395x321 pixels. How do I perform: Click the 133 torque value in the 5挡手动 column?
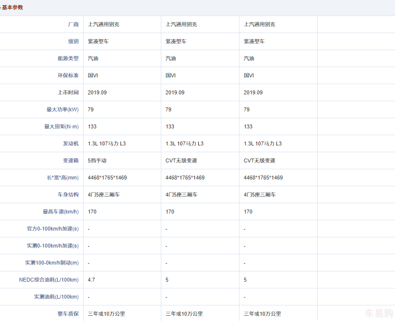point(92,126)
